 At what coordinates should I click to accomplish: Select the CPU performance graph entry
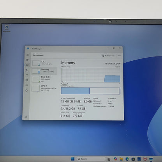pos(44,63)
